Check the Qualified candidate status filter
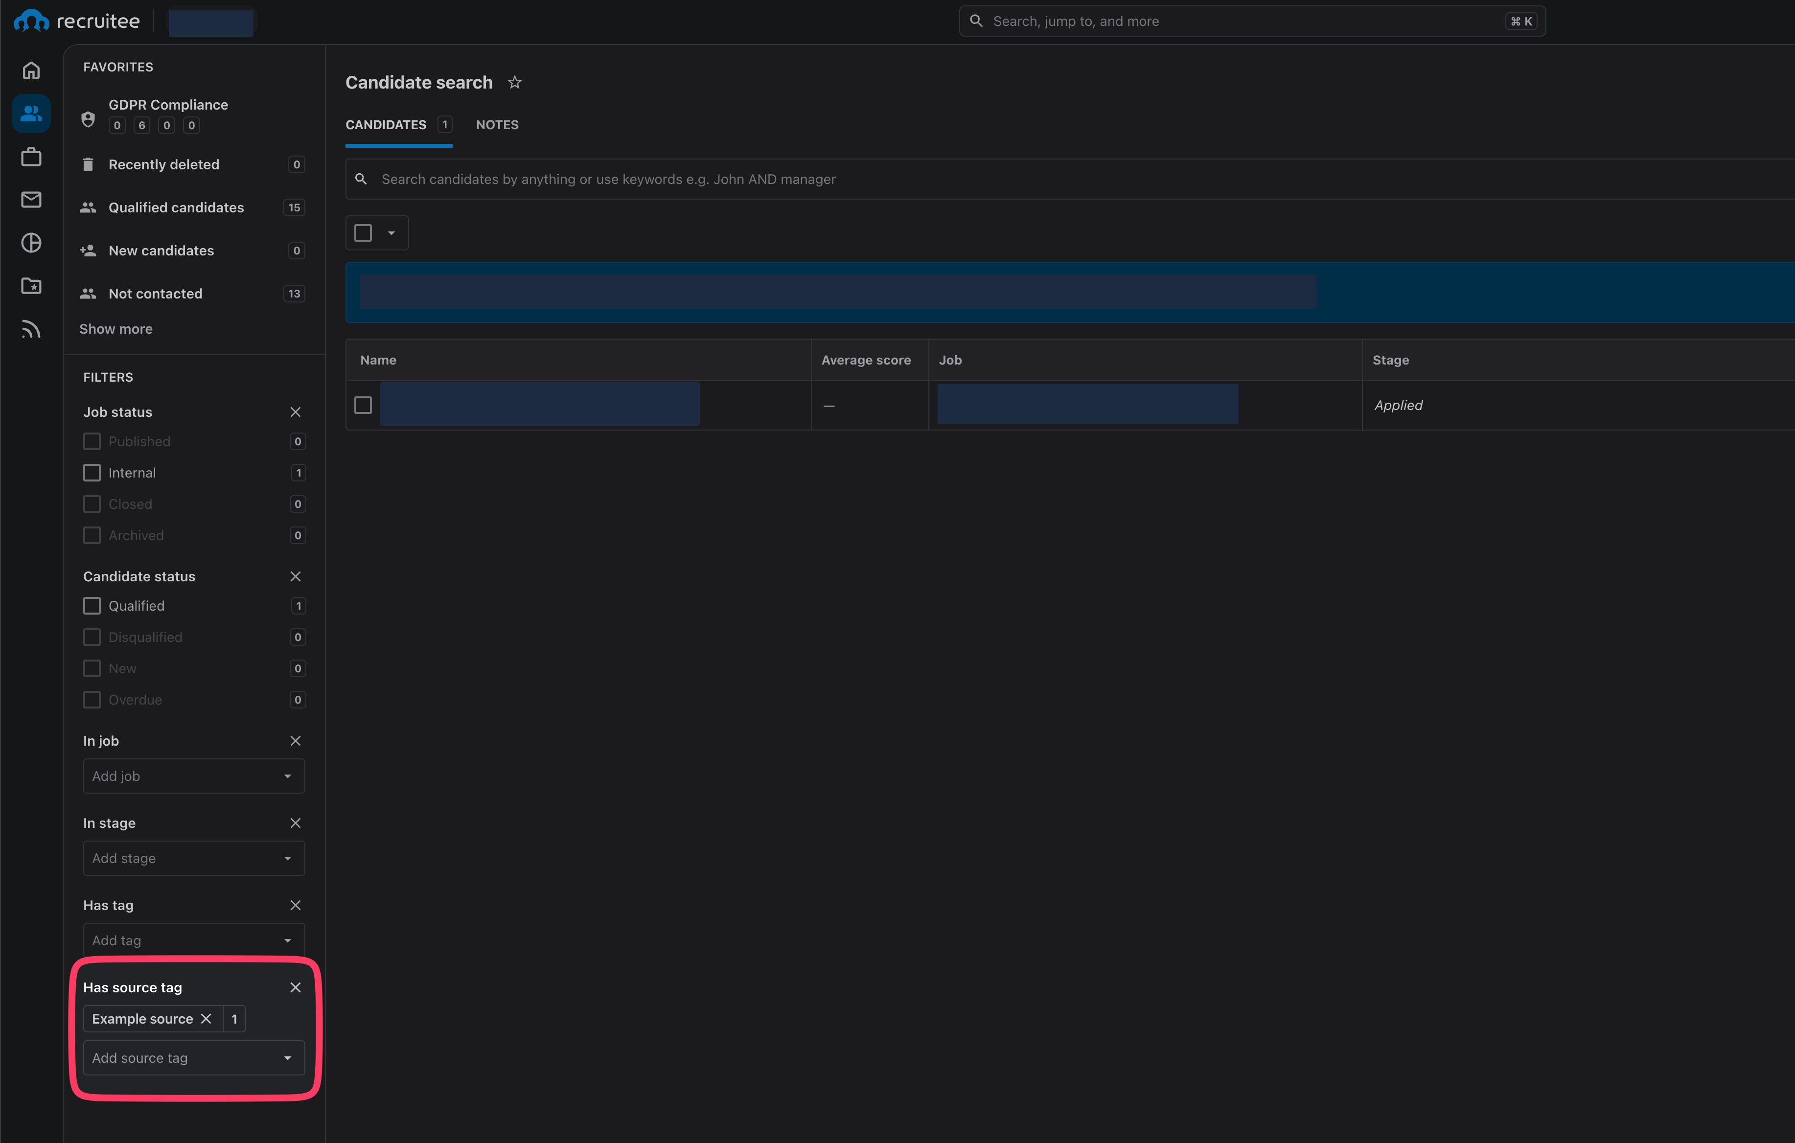 click(x=92, y=606)
